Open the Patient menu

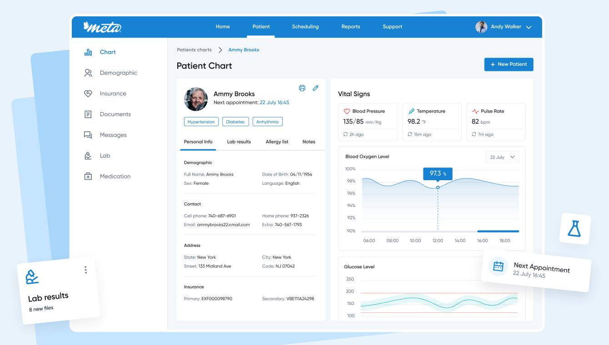tap(261, 27)
